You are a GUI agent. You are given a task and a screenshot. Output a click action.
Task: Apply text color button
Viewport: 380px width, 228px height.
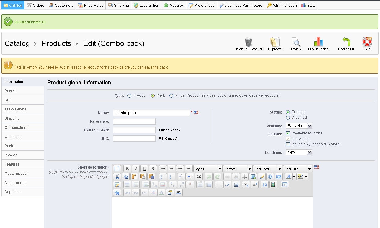click(288, 177)
